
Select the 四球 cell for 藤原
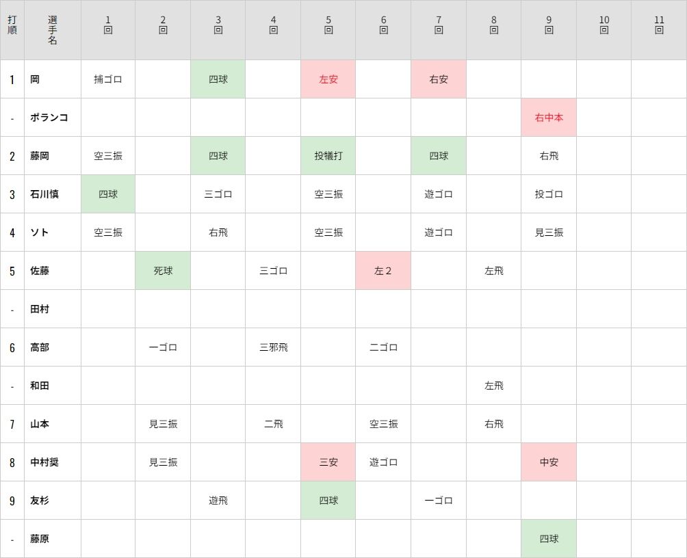(549, 539)
